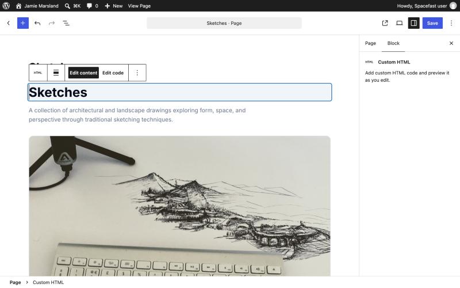Click the Custom HTML icon in sidebar

pos(369,62)
